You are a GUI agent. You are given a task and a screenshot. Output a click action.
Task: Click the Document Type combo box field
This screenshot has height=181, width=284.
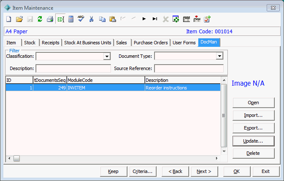pyautogui.click(x=189, y=56)
